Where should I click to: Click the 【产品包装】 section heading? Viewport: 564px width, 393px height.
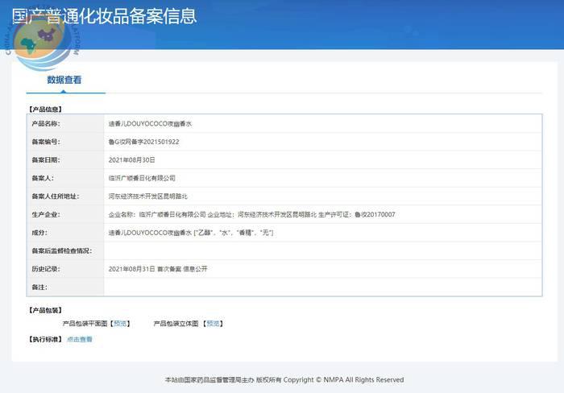coord(45,310)
